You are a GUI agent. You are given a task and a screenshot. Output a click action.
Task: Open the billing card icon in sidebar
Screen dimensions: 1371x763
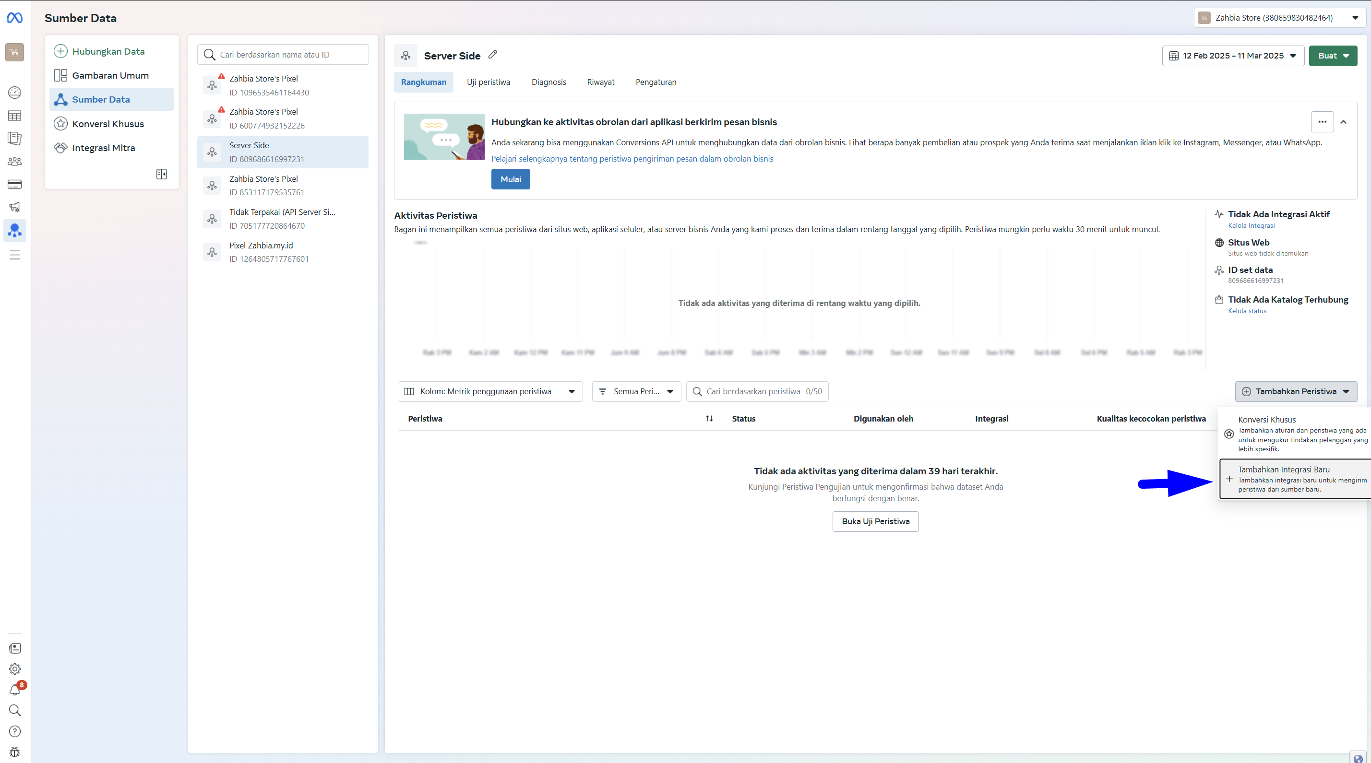coord(14,185)
